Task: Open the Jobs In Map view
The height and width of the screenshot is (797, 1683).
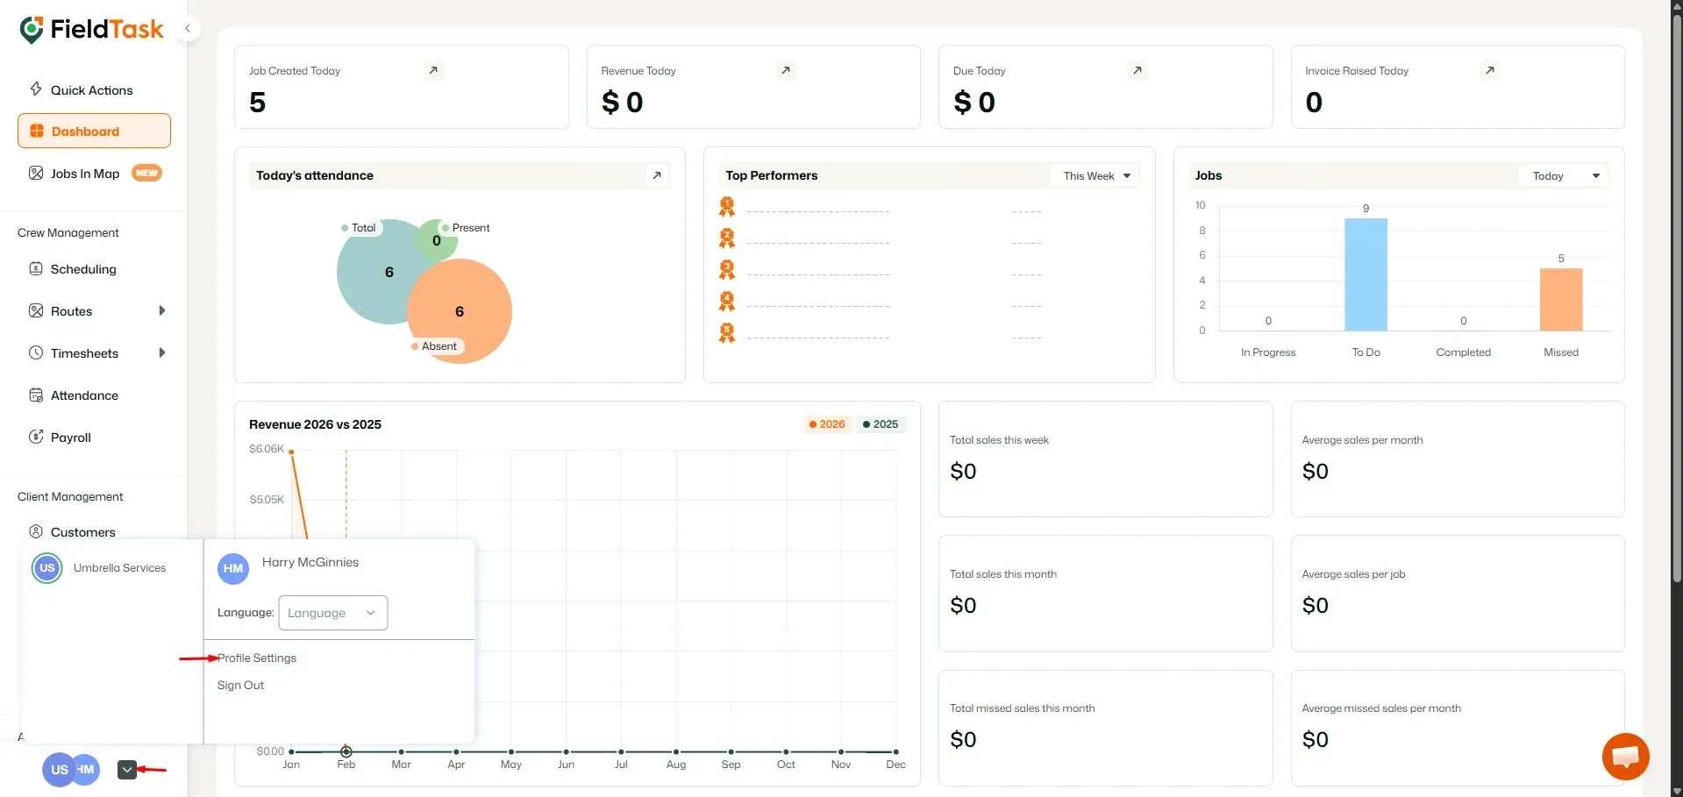Action: click(x=84, y=173)
